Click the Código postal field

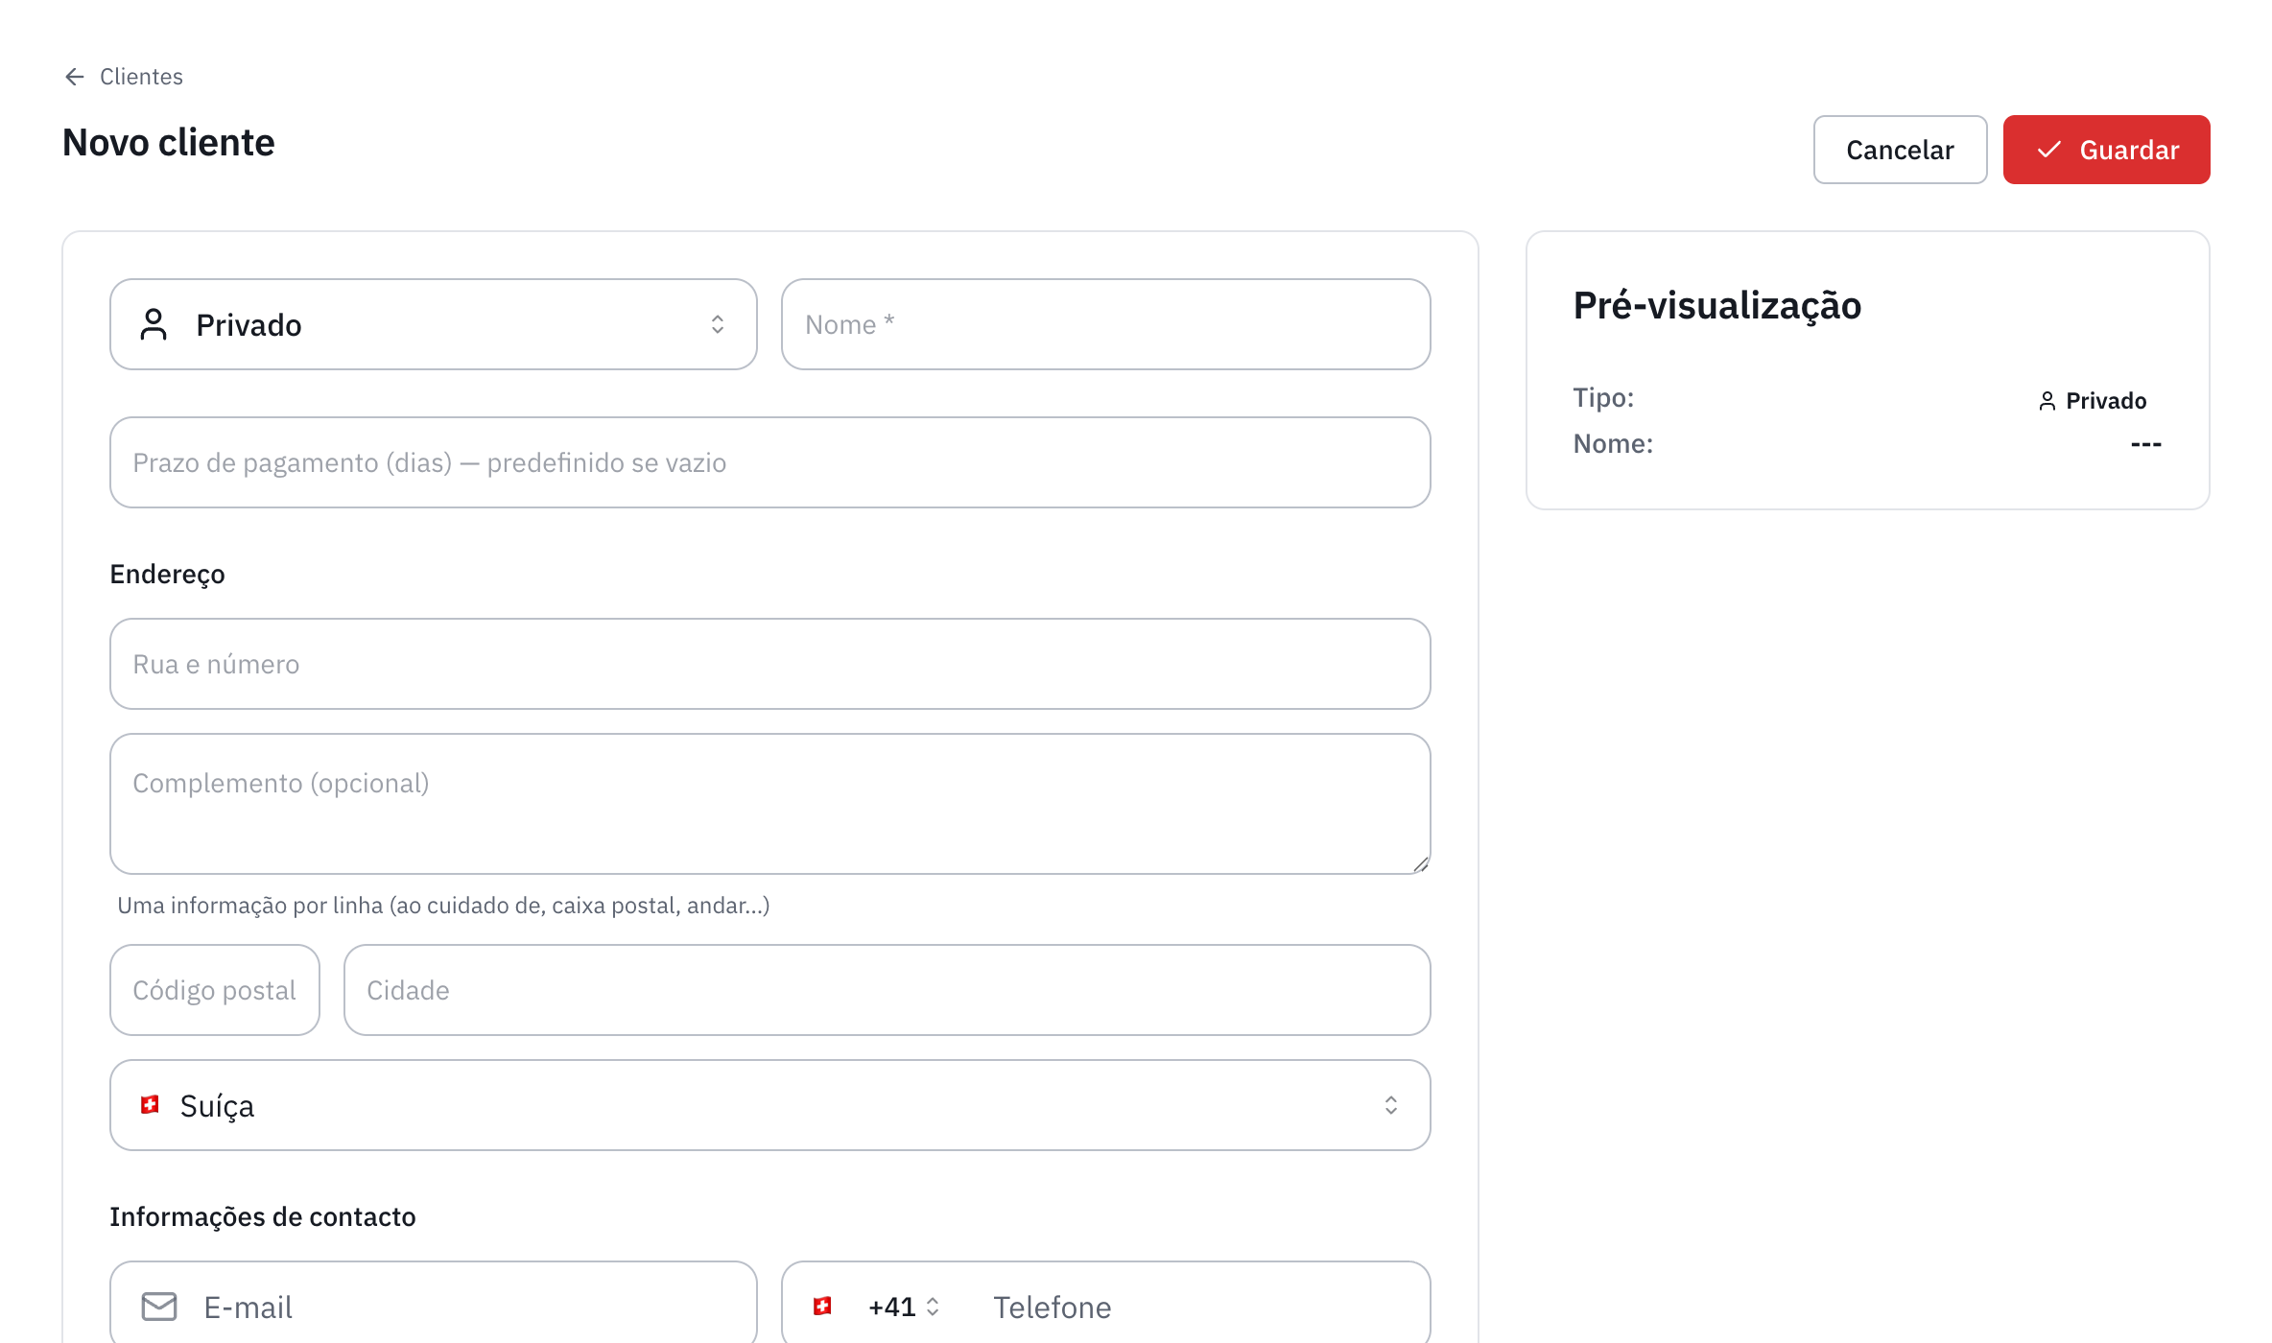pyautogui.click(x=215, y=990)
